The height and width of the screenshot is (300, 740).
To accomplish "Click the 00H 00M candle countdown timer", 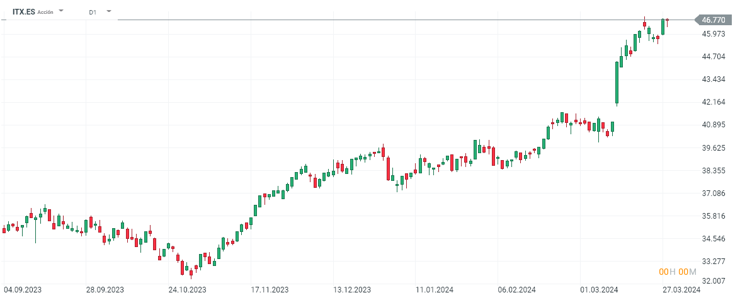I will 678,272.
